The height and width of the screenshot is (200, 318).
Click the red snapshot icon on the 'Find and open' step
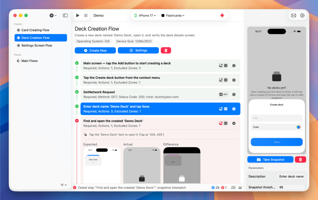(221, 123)
